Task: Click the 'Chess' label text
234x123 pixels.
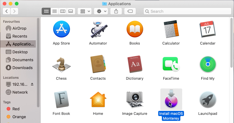Action: pyautogui.click(x=61, y=78)
